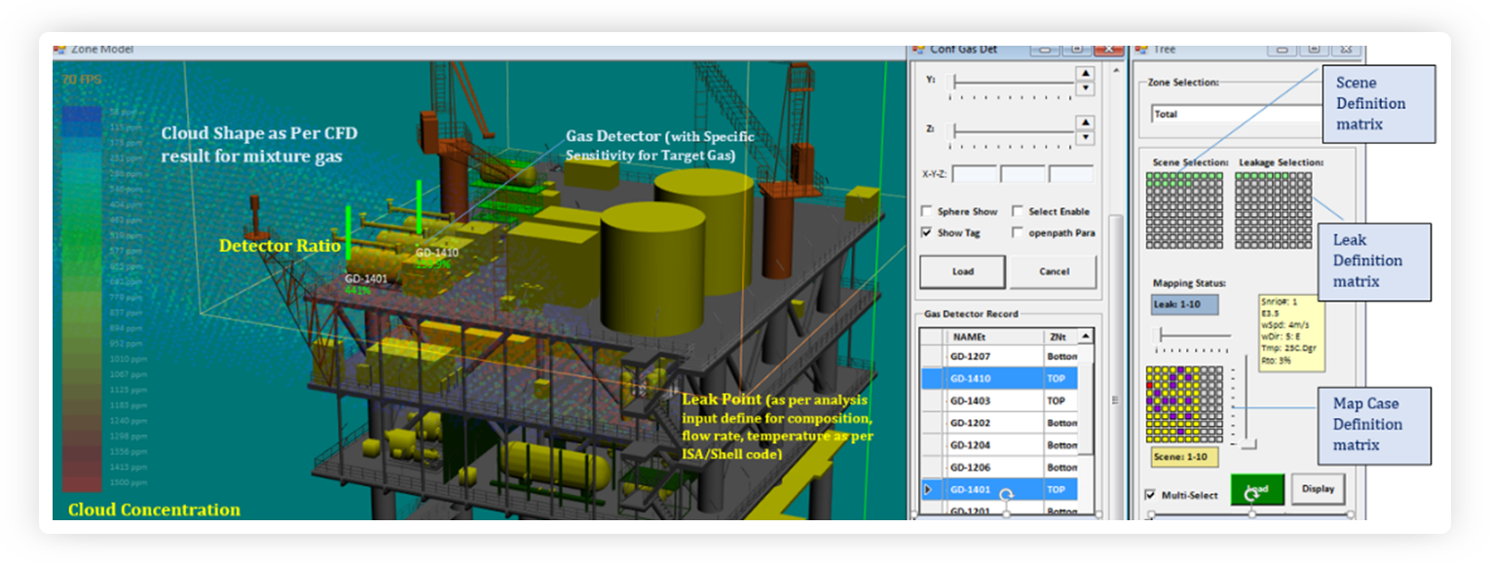Select first green cell in Leakage Selection grid
This screenshot has width=1489, height=563.
(x=1240, y=178)
